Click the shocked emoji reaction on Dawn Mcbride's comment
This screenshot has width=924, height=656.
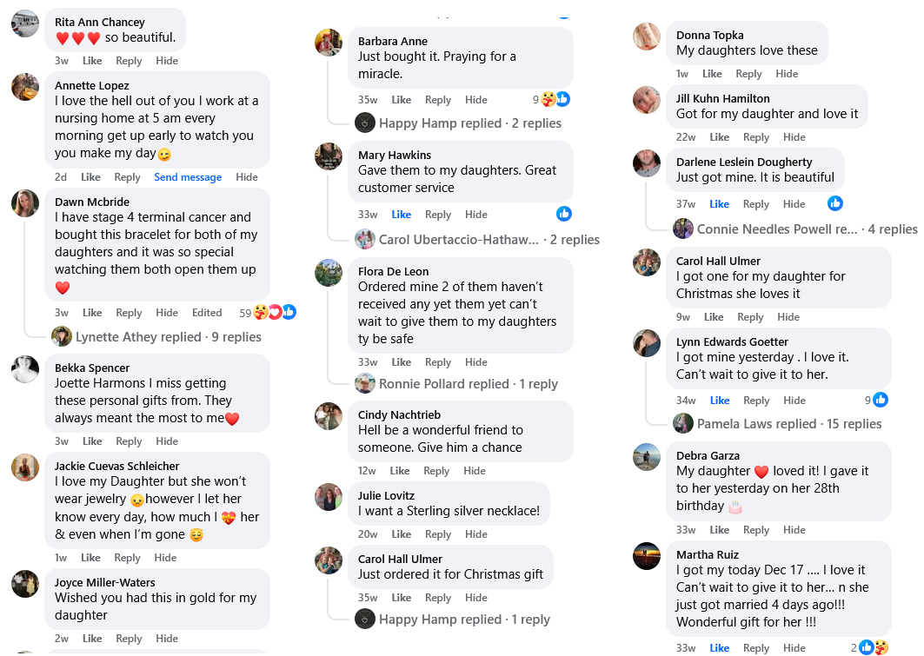tap(262, 311)
